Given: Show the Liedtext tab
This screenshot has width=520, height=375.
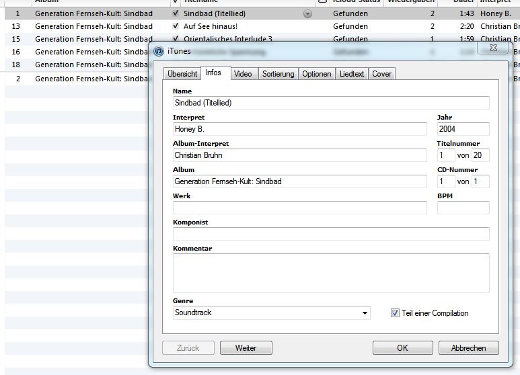Looking at the screenshot, I should point(352,74).
